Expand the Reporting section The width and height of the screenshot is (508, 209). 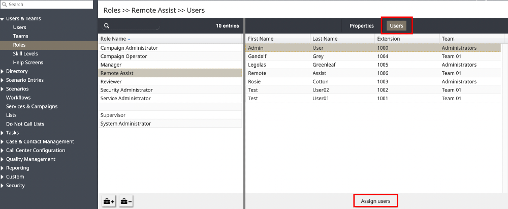pos(3,168)
